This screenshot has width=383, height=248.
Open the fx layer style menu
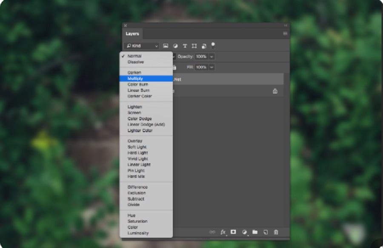coord(223,232)
